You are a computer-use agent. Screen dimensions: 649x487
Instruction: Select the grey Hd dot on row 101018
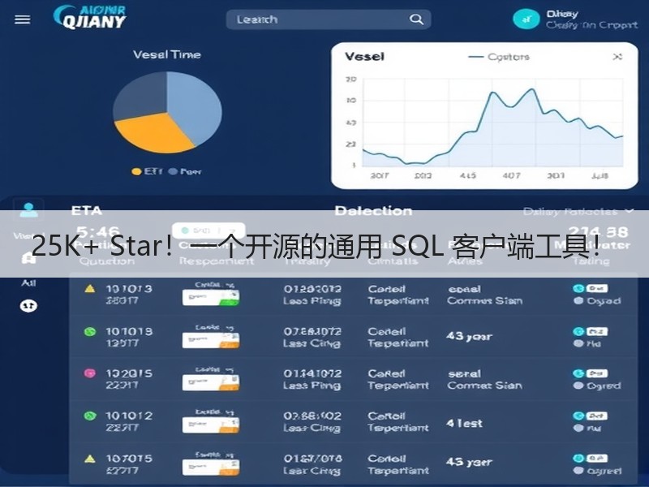click(578, 343)
